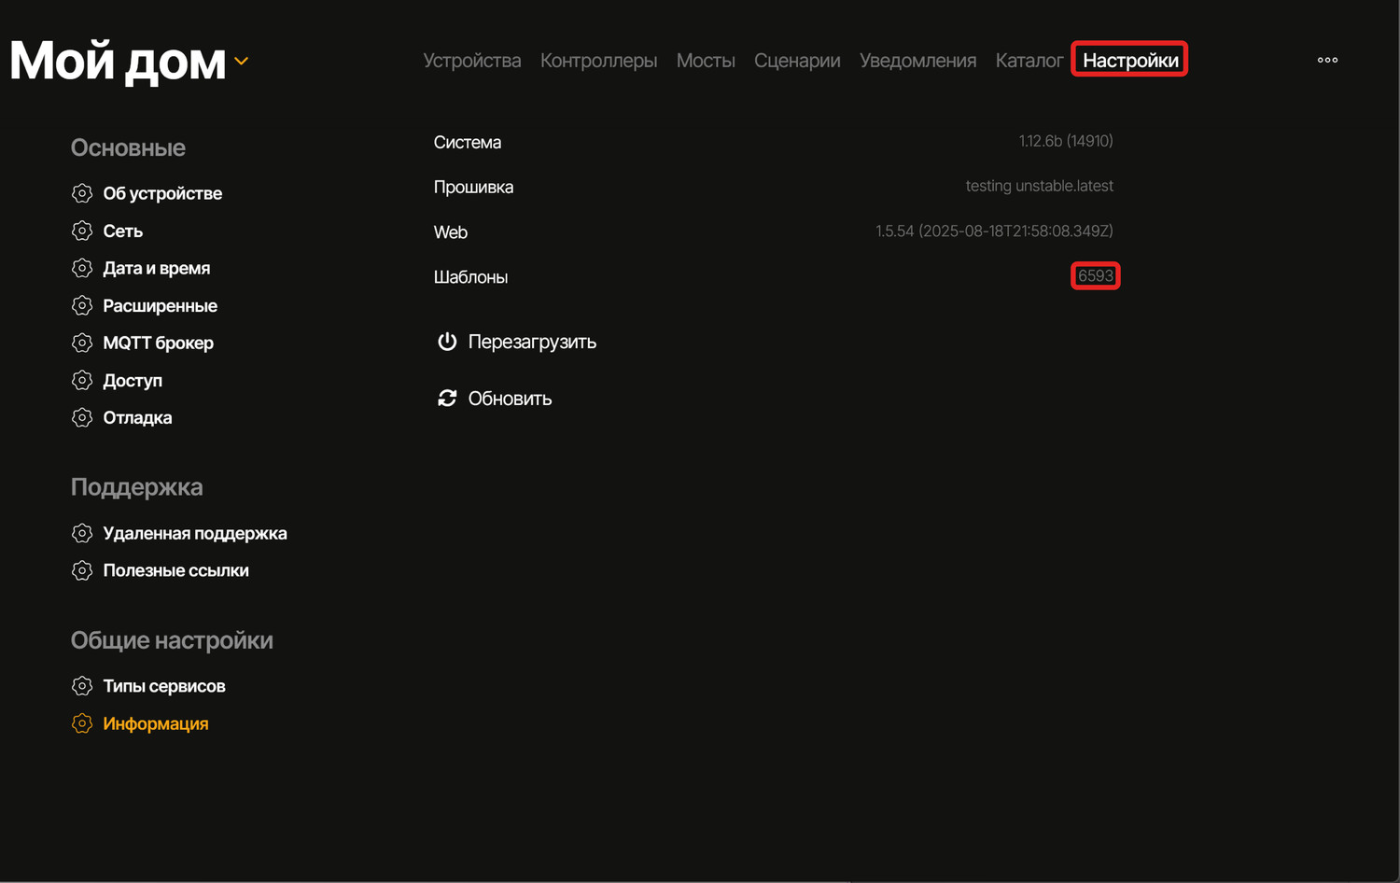Click the templates version number 6593
The height and width of the screenshot is (883, 1400).
(1095, 276)
